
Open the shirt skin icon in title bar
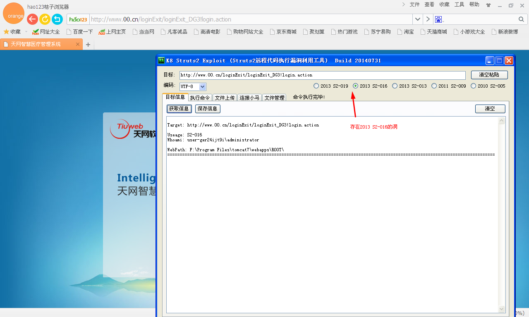tap(488, 5)
